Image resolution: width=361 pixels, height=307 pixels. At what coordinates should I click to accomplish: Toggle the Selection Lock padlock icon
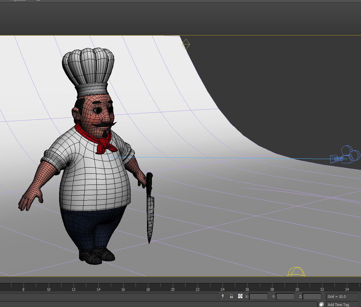[x=231, y=296]
